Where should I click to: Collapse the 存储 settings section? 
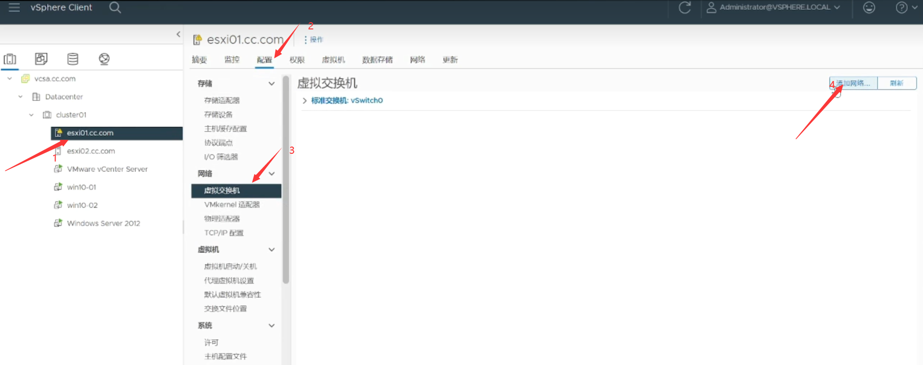click(x=271, y=83)
